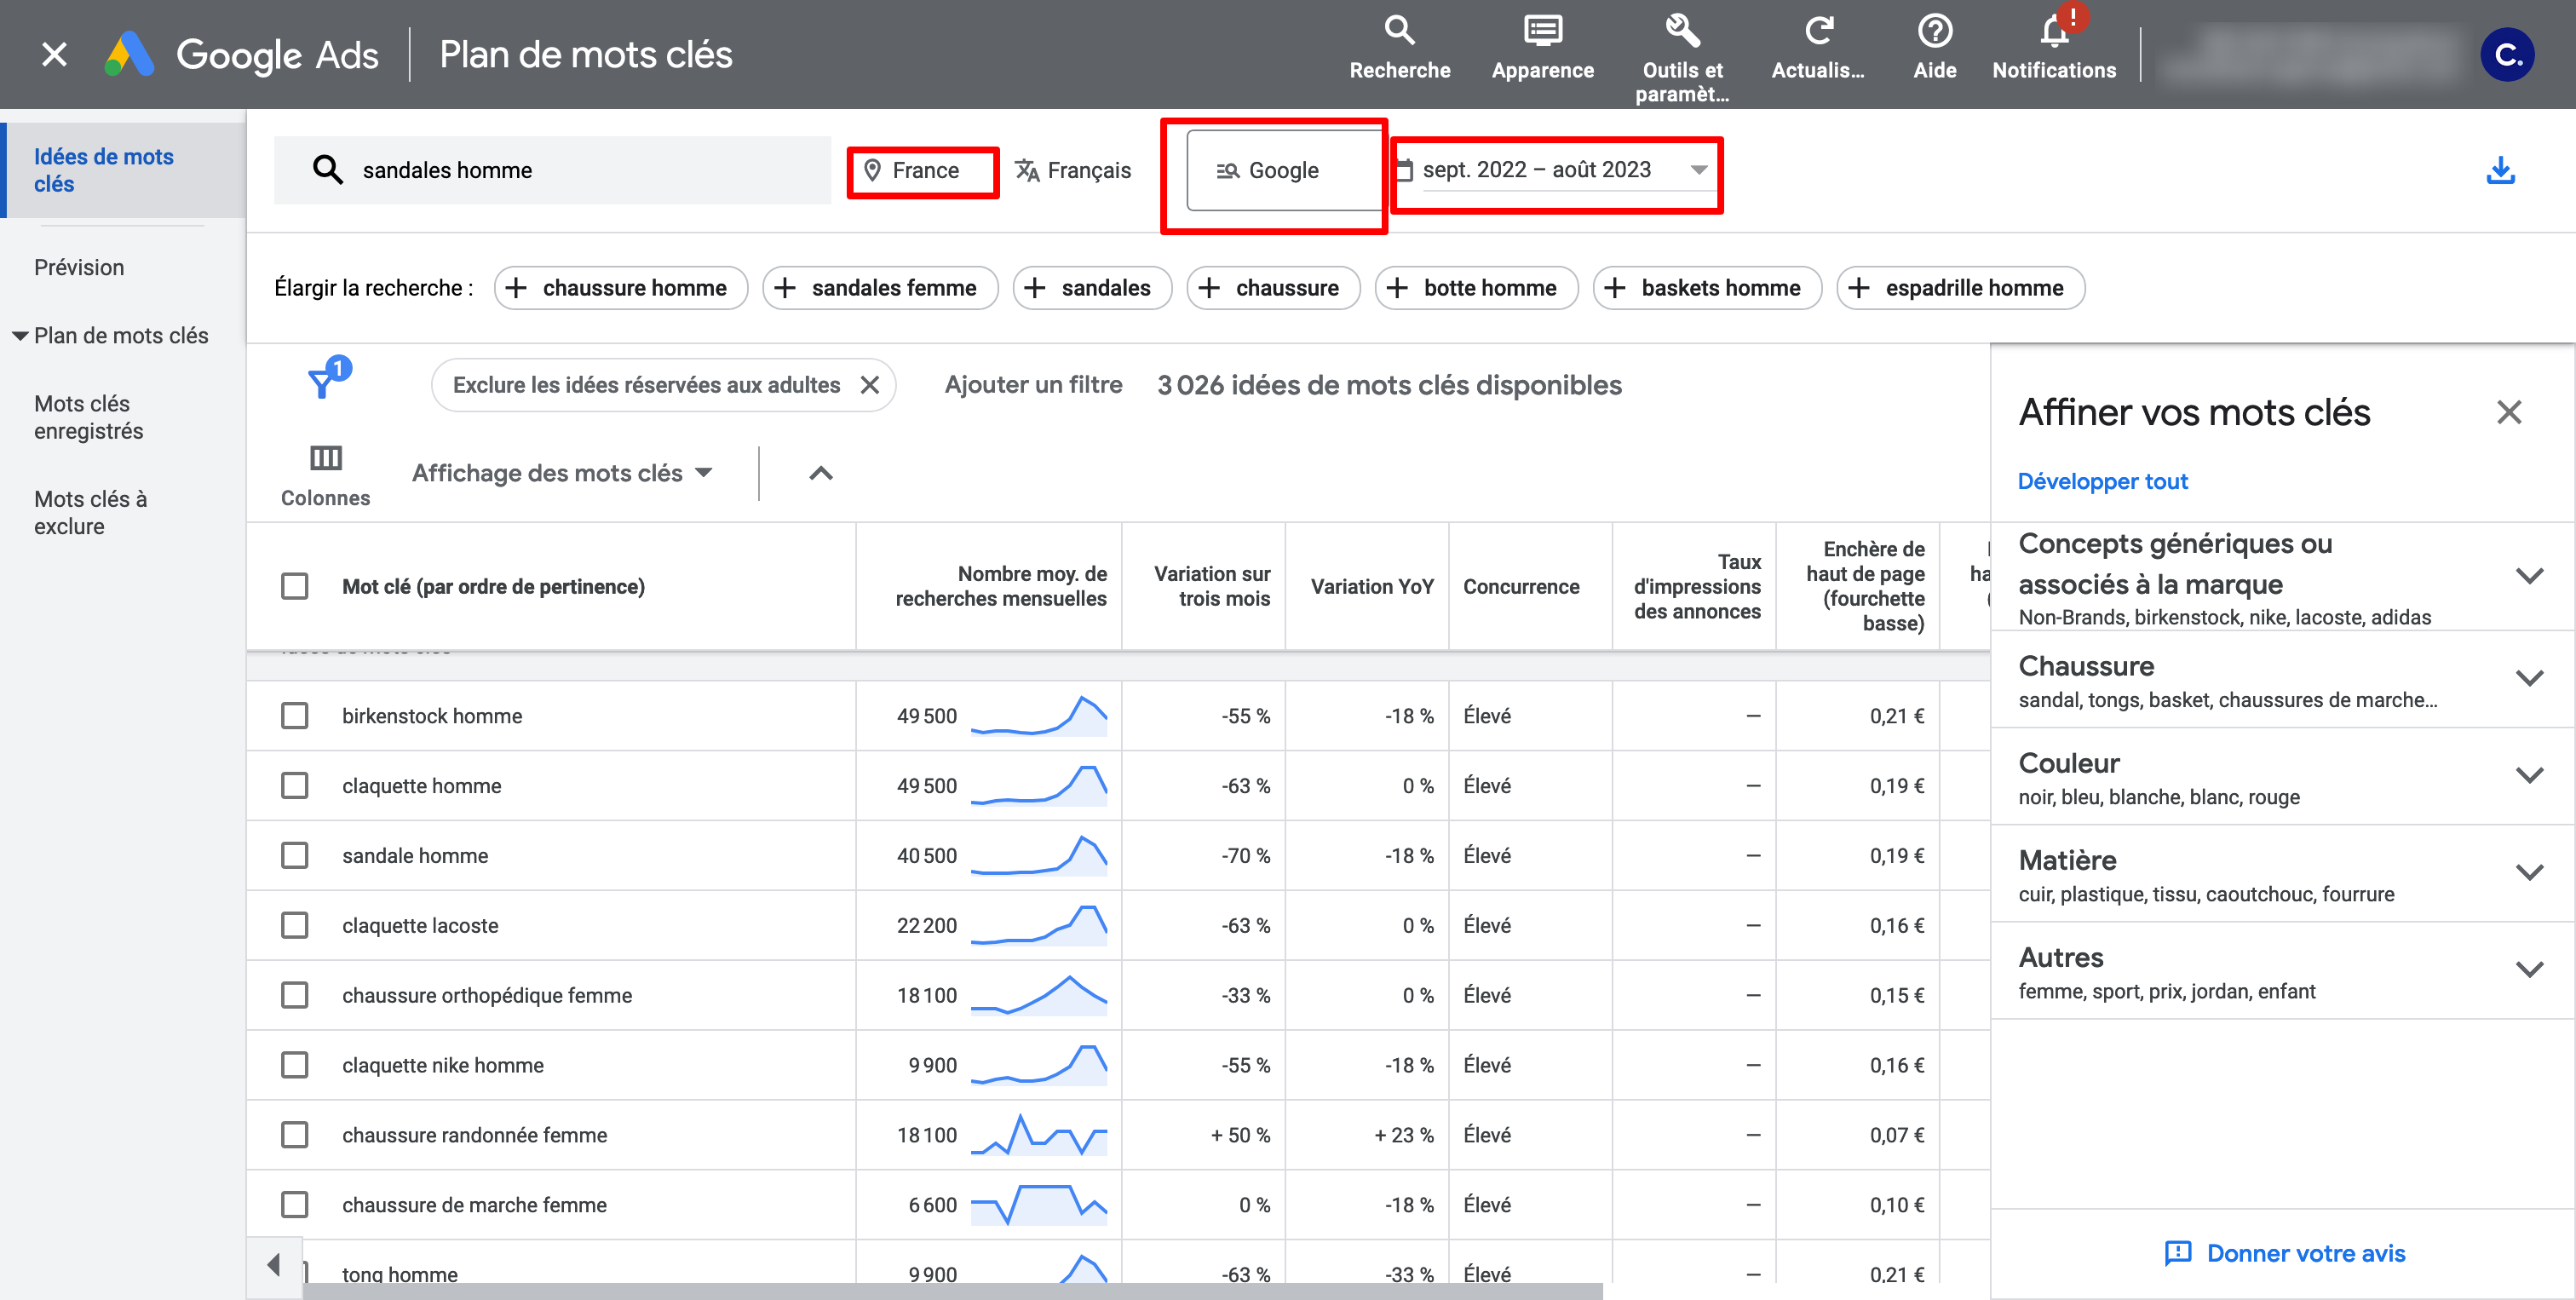Sort by Nombre moy. de recherches mensuelles
Image resolution: width=2576 pixels, height=1300 pixels.
(x=1000, y=586)
